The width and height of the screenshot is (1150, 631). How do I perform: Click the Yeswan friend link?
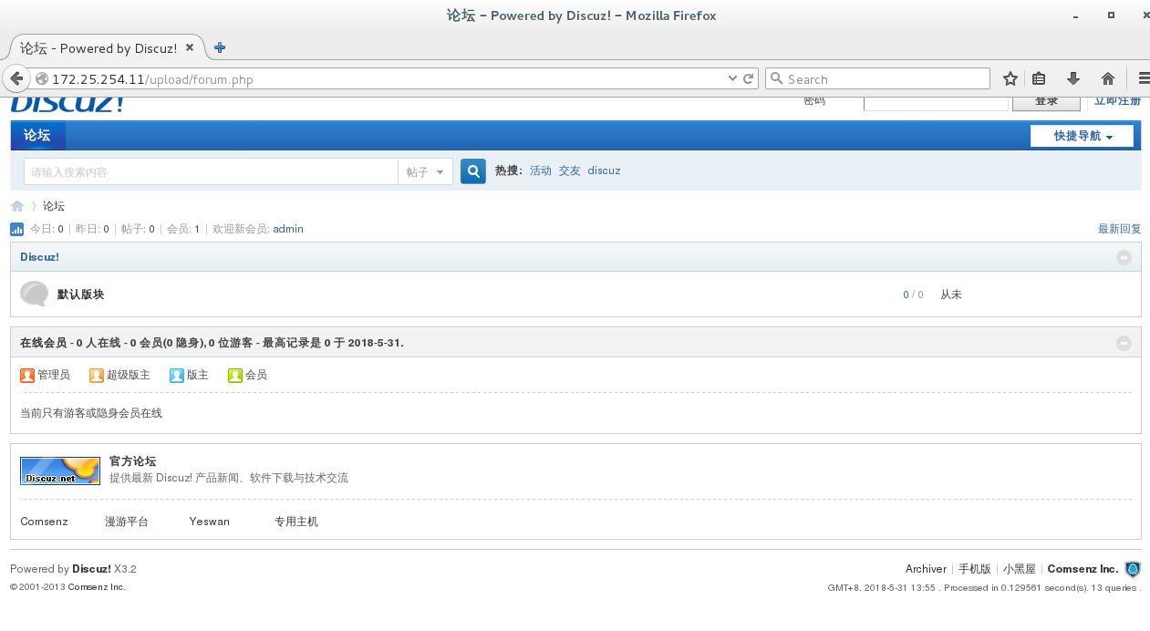click(210, 522)
